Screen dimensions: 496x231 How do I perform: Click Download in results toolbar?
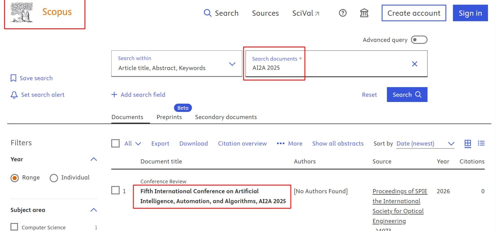(x=193, y=144)
